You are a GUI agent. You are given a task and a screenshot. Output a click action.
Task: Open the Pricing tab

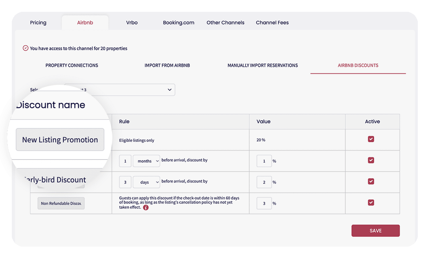click(38, 22)
